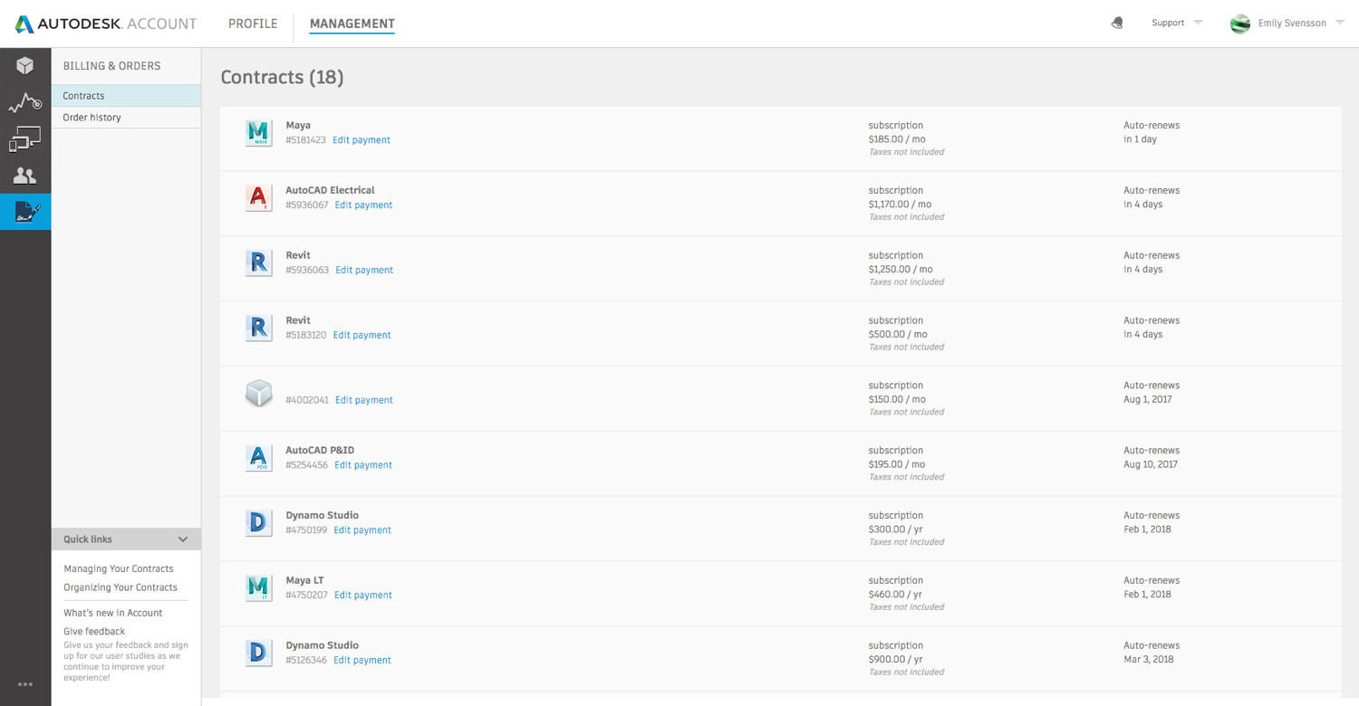
Task: Edit payment for AutoCAD P&ID #5254456
Action: coord(363,466)
